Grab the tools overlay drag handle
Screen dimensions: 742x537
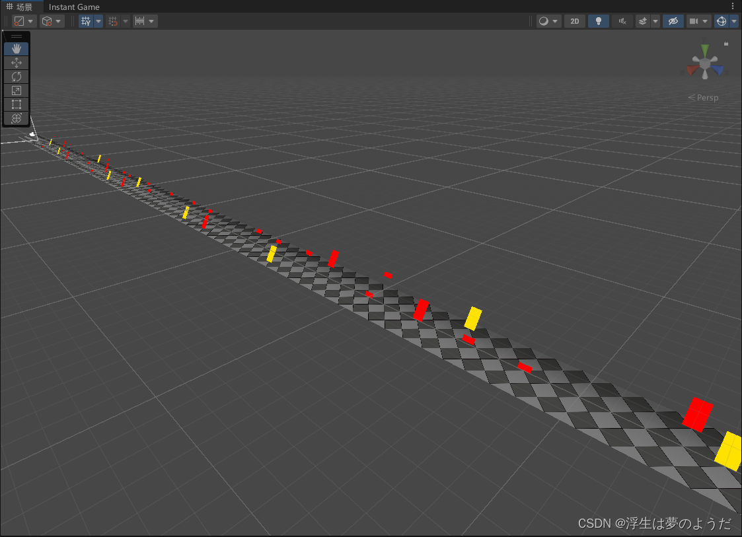(16, 36)
